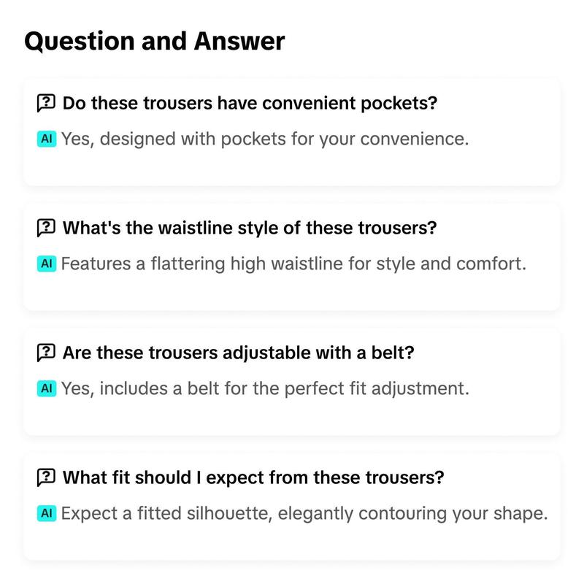This screenshot has width=584, height=584.
Task: Open "What's the waistline style" question
Action: tap(250, 228)
